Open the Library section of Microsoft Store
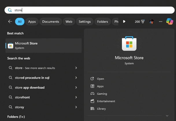Viewport: 176px width, 121px height. 101,109
